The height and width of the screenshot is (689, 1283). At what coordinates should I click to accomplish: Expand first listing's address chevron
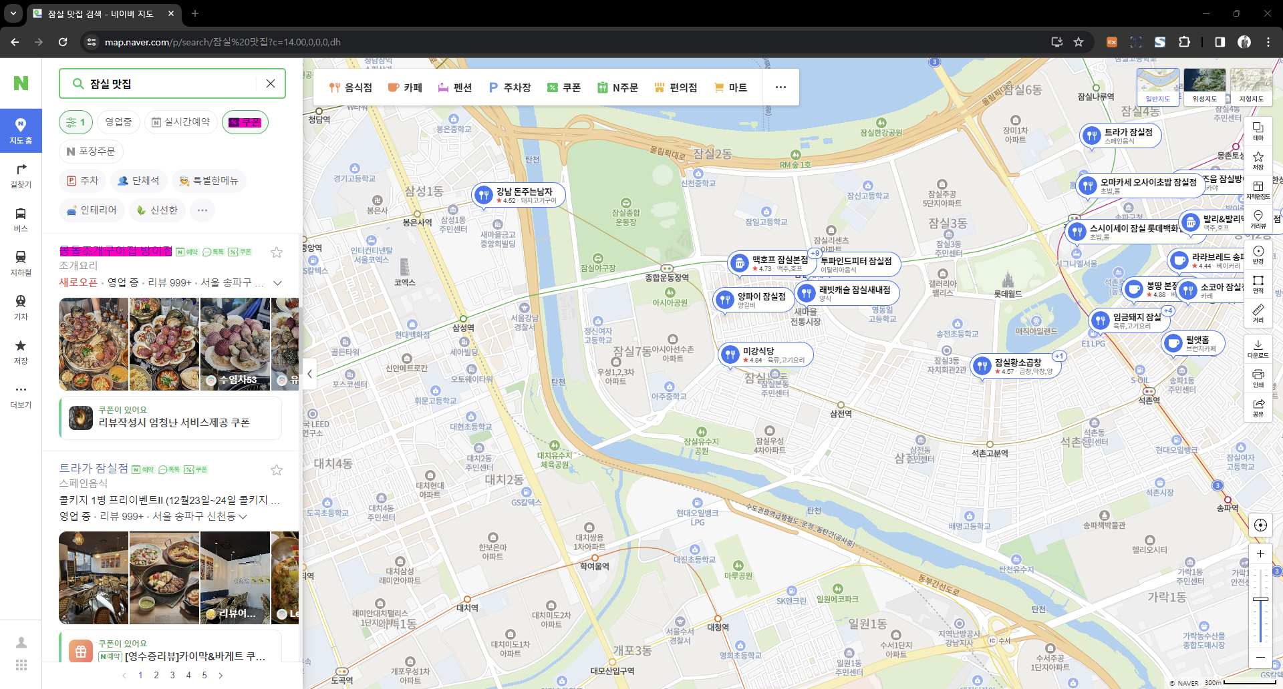point(277,283)
